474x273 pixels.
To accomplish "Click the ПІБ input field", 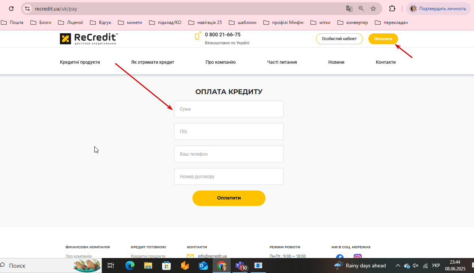I will pyautogui.click(x=229, y=132).
